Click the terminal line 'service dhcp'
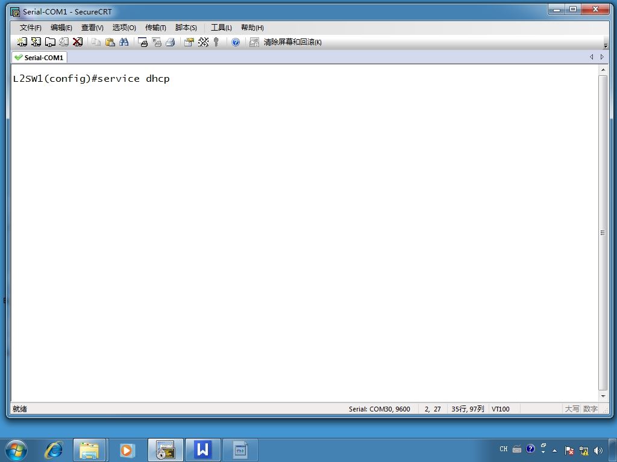 (x=133, y=79)
